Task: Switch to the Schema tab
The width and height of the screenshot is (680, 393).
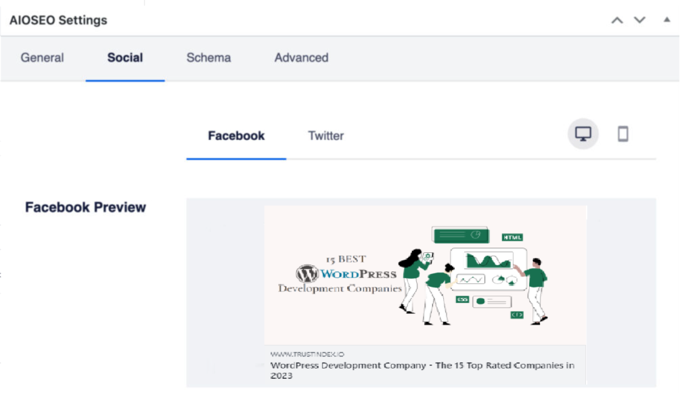Action: 208,58
